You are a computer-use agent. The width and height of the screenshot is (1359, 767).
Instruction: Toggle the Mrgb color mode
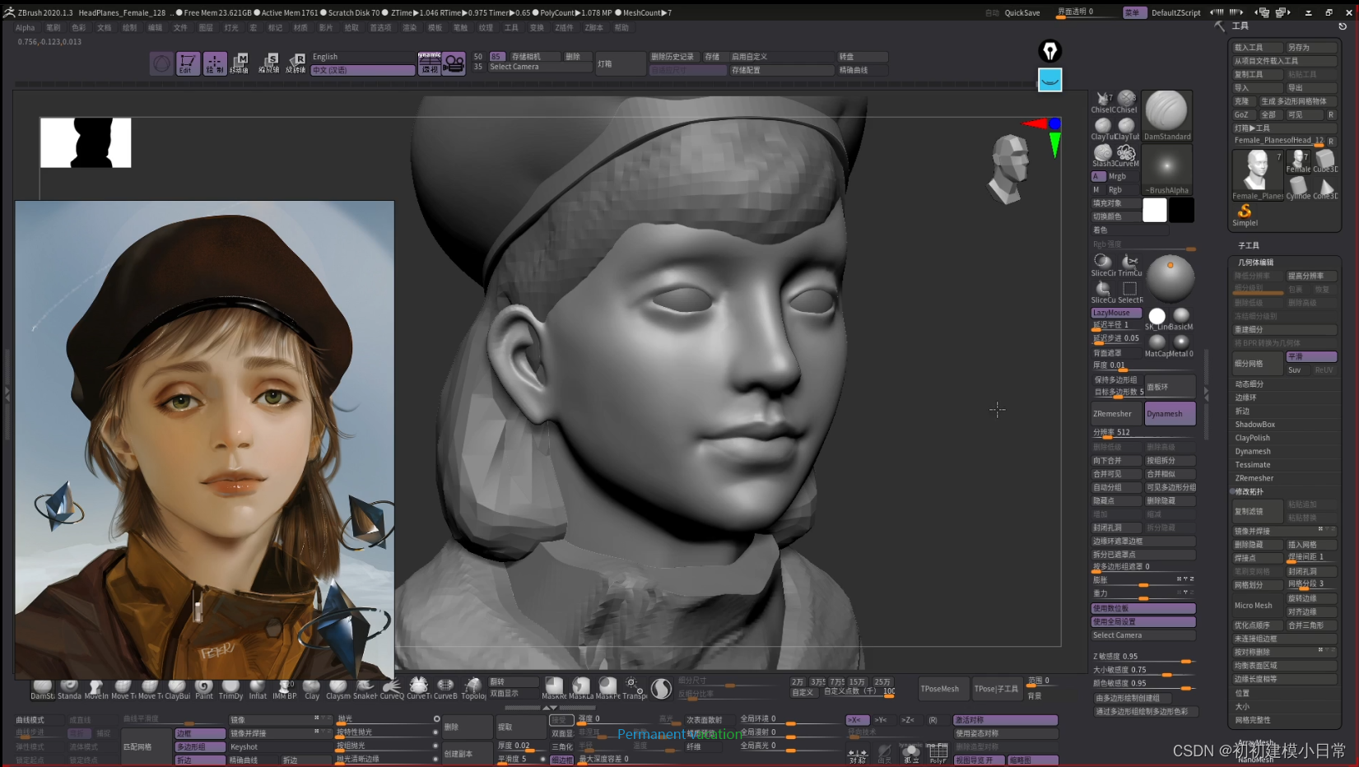(1116, 176)
